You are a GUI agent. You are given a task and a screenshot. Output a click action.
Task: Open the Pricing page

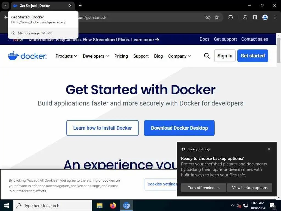point(121,56)
